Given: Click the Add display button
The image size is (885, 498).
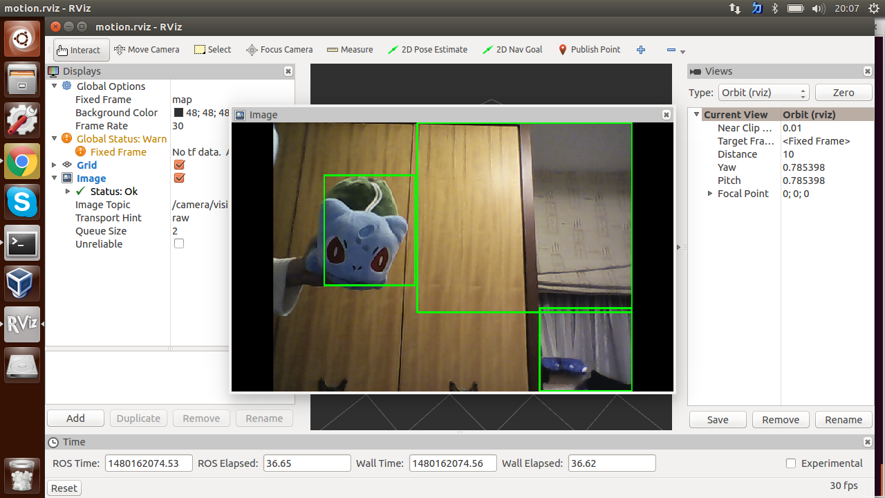Looking at the screenshot, I should coord(75,418).
